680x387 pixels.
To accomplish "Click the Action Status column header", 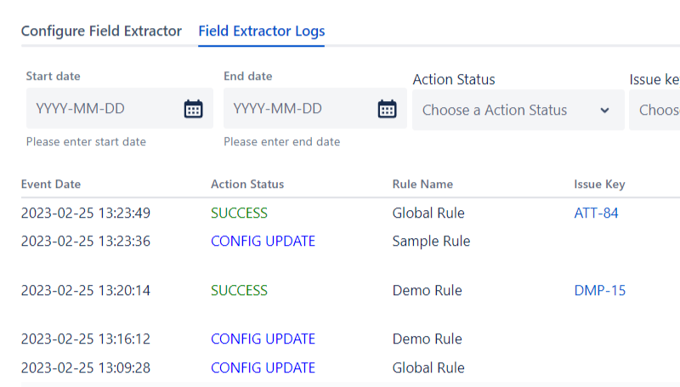I will coord(247,185).
